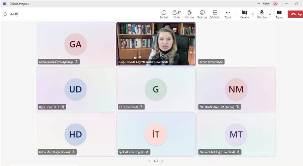Click the Teams app icon in title bar
Viewport: 303px width, 166px height.
pos(5,4)
